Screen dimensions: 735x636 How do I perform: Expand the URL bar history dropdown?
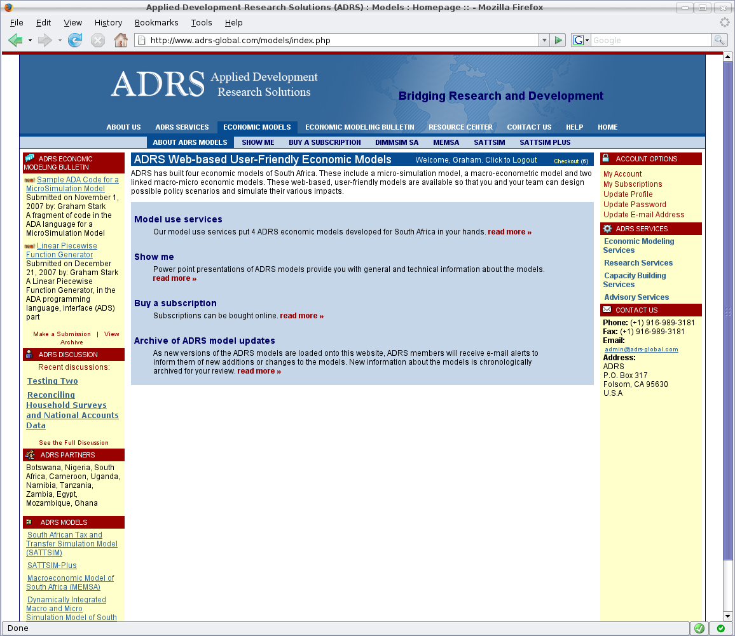(544, 40)
